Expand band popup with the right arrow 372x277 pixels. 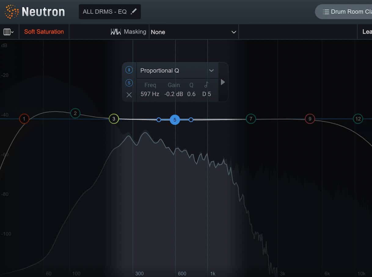(x=223, y=82)
